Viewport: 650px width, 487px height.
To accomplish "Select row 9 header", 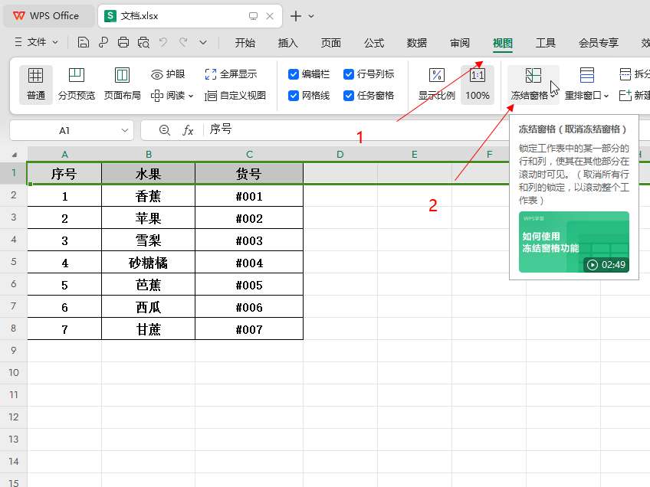I will (14, 351).
